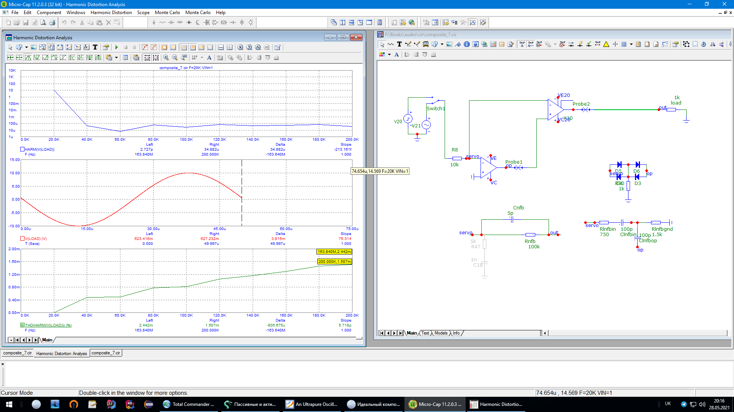Open the paste options dropdown arrow in analysis toolbar
Screen dimensions: 734x412
click(x=116, y=58)
